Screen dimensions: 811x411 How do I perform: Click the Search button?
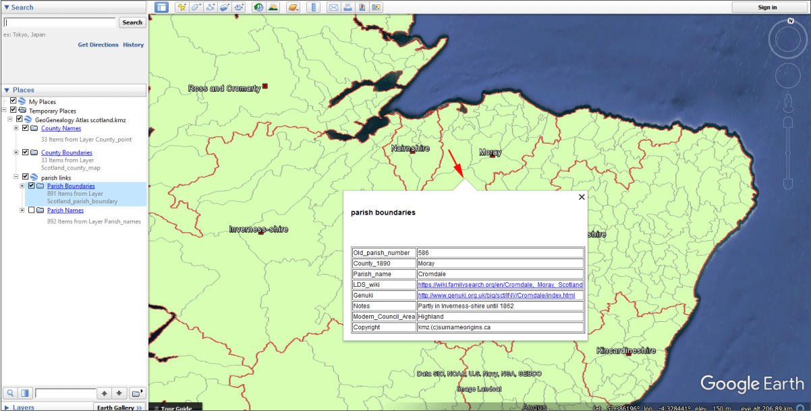pyautogui.click(x=132, y=22)
